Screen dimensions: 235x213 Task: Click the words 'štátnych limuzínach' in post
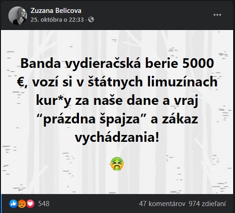pyautogui.click(x=152, y=81)
